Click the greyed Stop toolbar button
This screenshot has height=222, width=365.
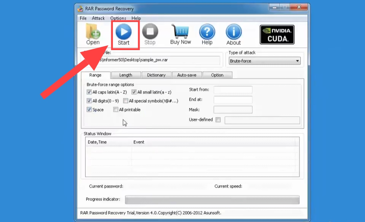click(x=150, y=34)
